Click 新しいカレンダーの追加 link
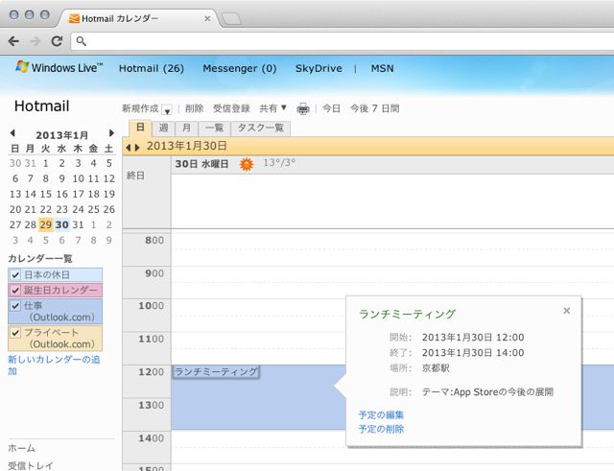 click(x=54, y=365)
